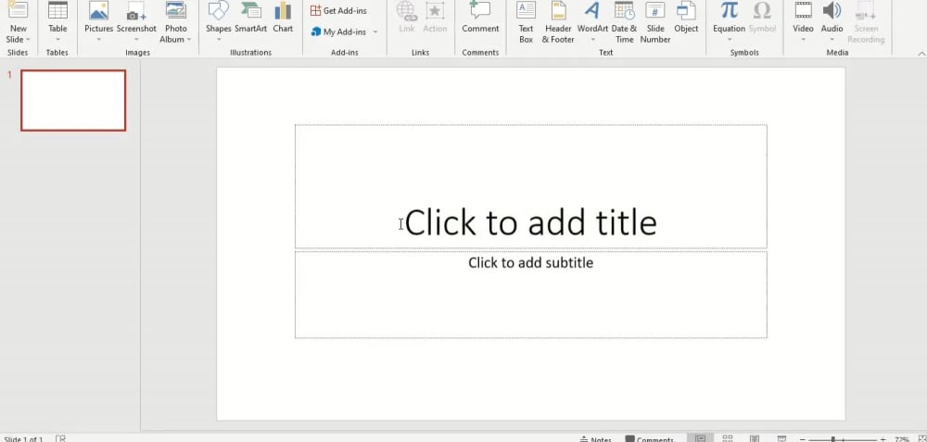
Task: Insert an Object
Action: pos(686,18)
